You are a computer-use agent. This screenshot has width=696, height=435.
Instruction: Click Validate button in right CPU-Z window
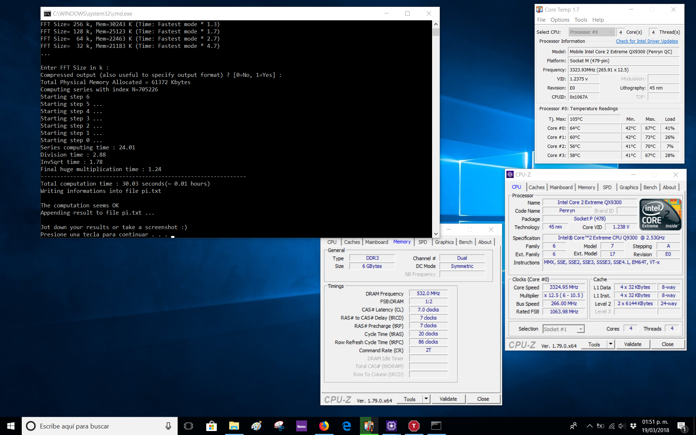(633, 344)
